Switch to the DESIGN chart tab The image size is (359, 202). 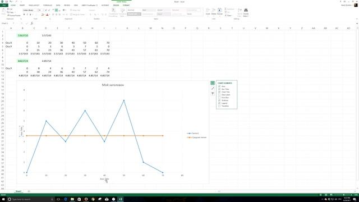pyautogui.click(x=116, y=5)
